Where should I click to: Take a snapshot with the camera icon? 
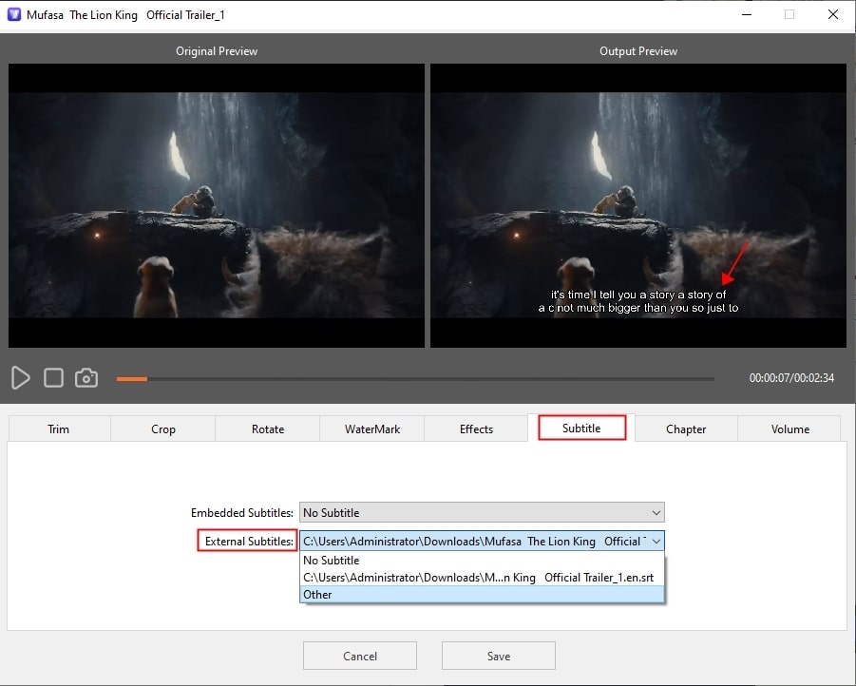pyautogui.click(x=86, y=377)
